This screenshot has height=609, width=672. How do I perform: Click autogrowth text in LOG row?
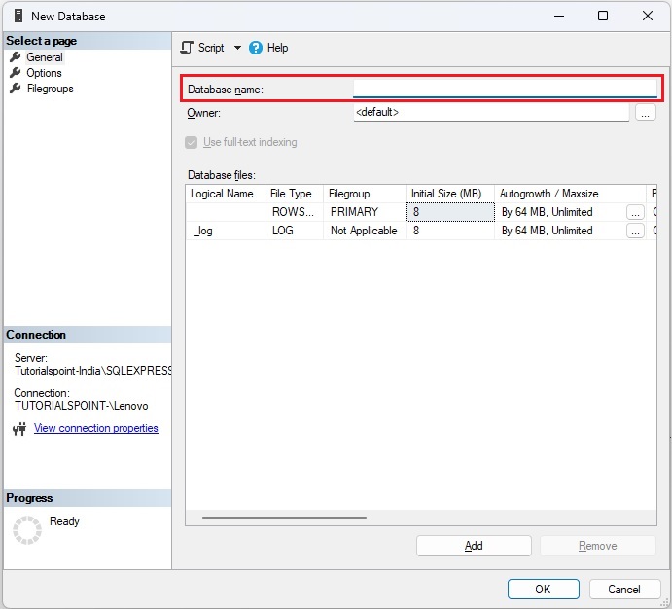[547, 231]
